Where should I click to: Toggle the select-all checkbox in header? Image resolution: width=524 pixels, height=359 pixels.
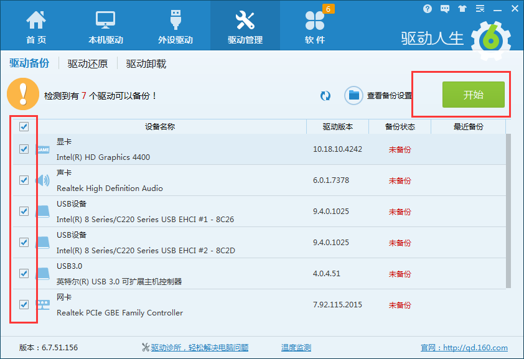tap(24, 126)
